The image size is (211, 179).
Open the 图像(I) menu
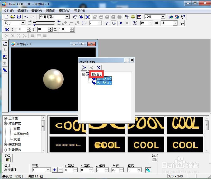click(x=50, y=11)
